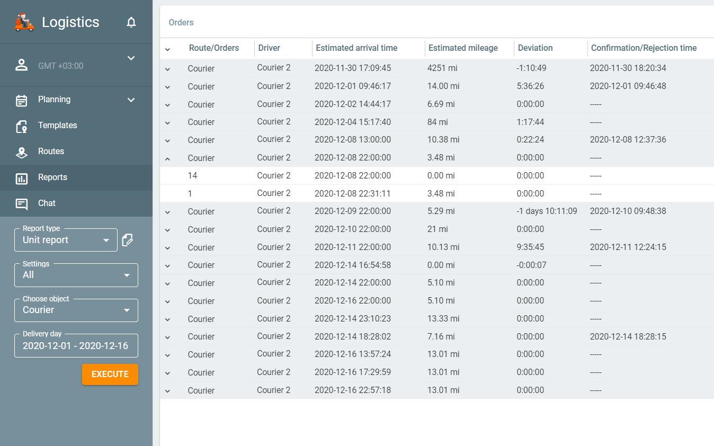Viewport: 714px width, 446px height.
Task: Click edit icon beside Report type
Action: pos(127,240)
